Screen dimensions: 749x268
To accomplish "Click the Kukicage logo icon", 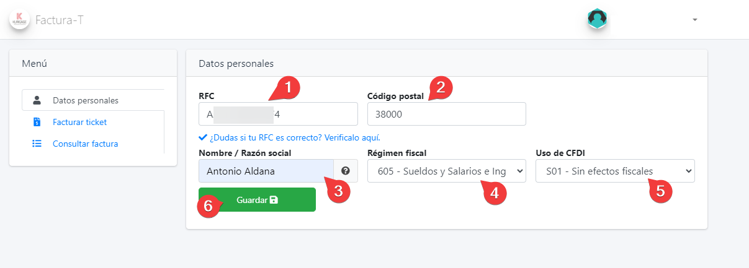I will coord(20,19).
